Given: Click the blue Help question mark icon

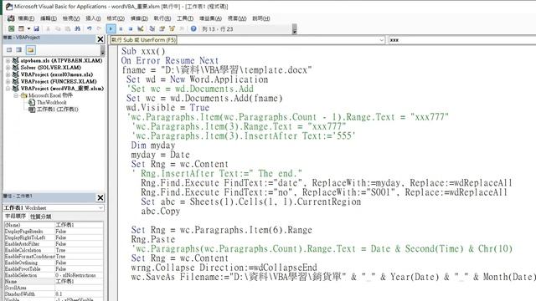Looking at the screenshot, I should point(193,29).
